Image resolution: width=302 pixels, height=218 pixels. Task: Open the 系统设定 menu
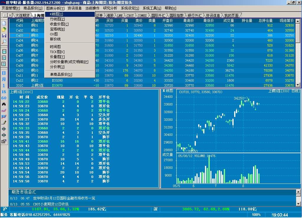pyautogui.click(x=130, y=8)
